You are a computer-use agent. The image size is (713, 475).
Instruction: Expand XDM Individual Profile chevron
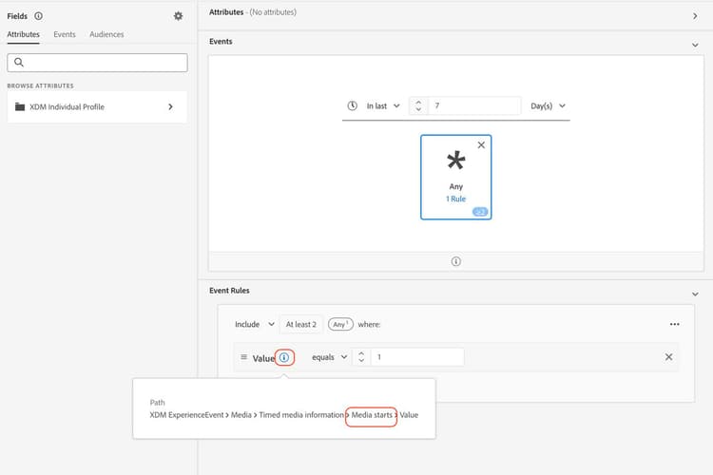(x=170, y=106)
